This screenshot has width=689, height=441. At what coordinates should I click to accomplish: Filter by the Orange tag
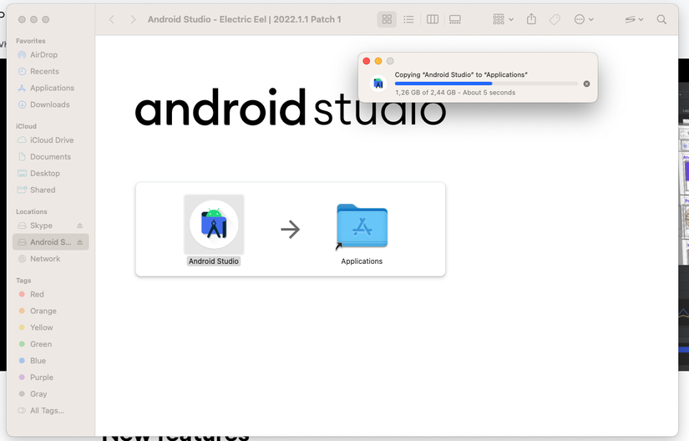[51, 311]
